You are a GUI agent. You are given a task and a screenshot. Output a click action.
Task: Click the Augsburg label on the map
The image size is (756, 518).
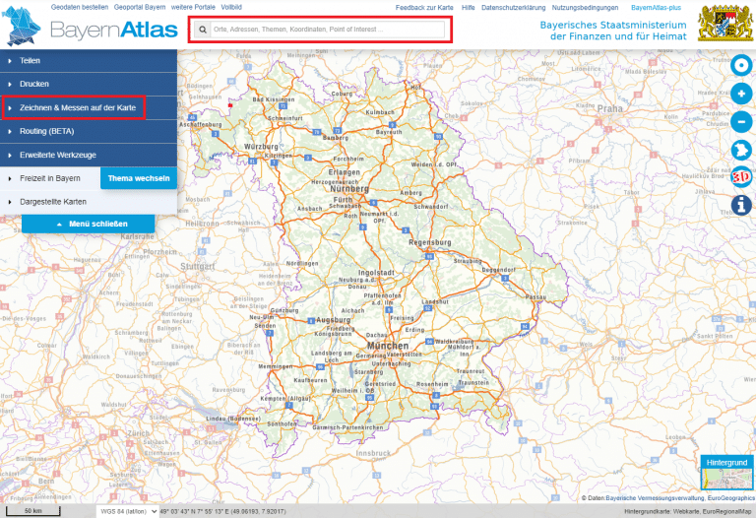[x=333, y=320]
